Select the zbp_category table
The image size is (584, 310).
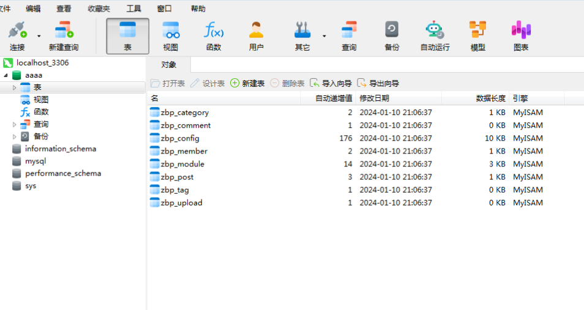(x=184, y=113)
